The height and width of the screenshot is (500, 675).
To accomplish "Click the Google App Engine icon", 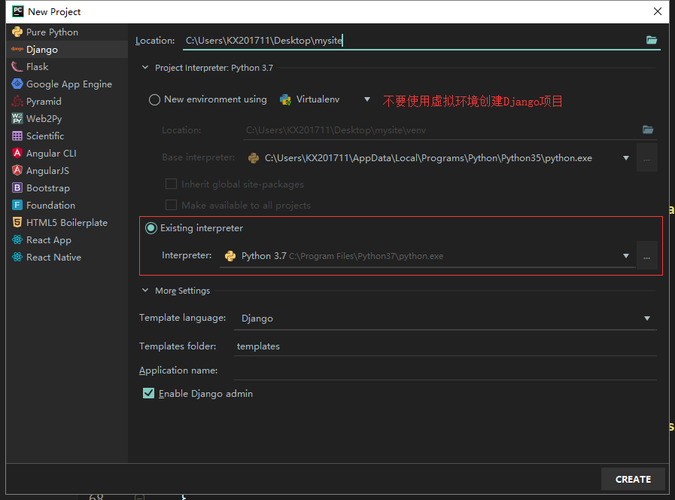I will [x=17, y=84].
